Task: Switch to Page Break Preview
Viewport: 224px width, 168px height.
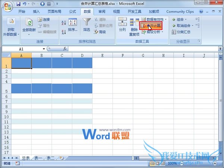Action: click(x=162, y=164)
